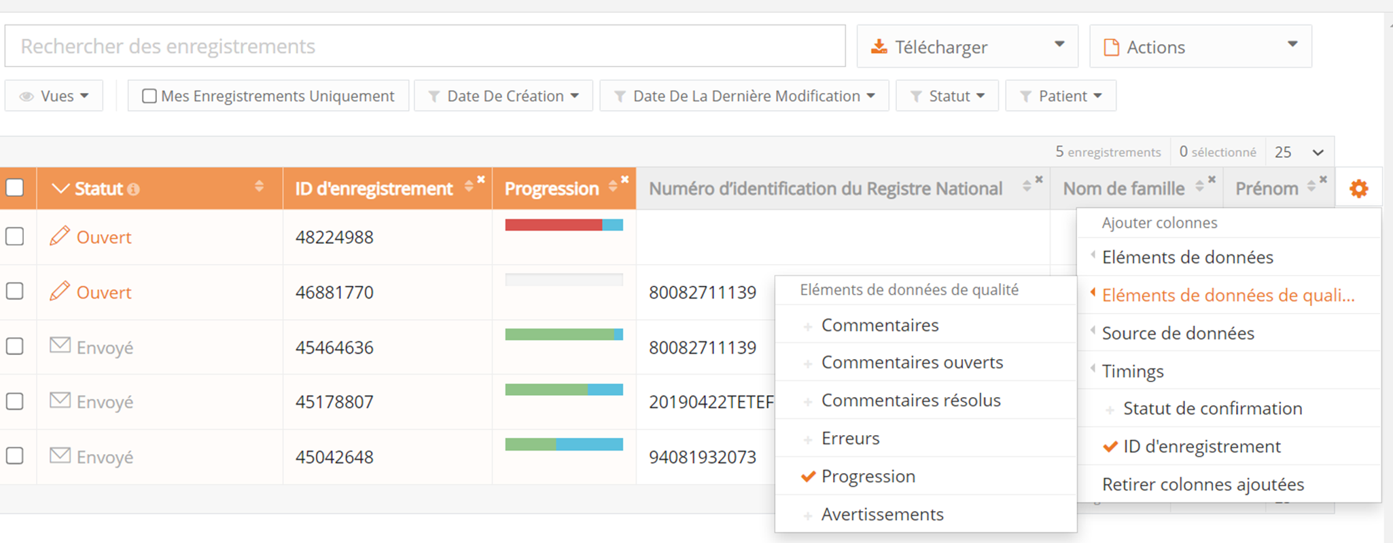
Task: Click Retirer colonnes ajoutées
Action: pyautogui.click(x=1203, y=485)
